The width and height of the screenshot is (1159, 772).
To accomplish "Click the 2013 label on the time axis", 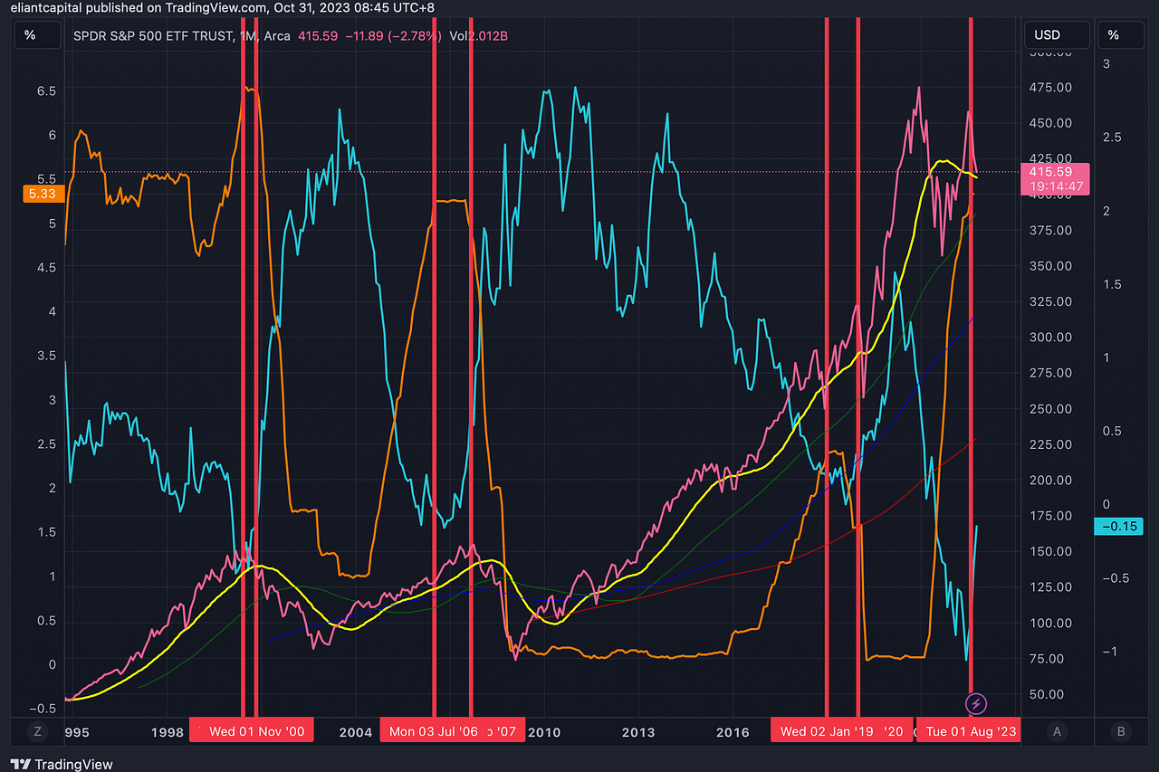I will 639,731.
